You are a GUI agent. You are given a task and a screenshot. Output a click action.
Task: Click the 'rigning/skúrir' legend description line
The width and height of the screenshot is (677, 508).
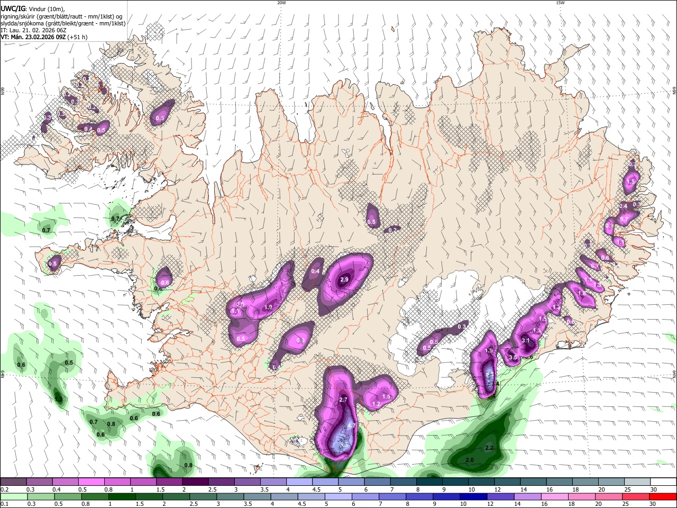tap(62, 16)
